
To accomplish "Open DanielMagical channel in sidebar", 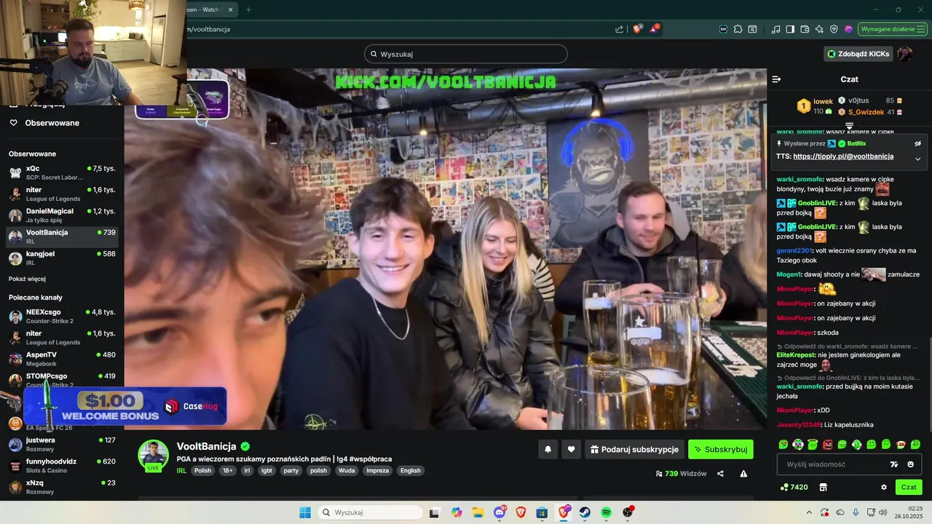I will pyautogui.click(x=62, y=215).
